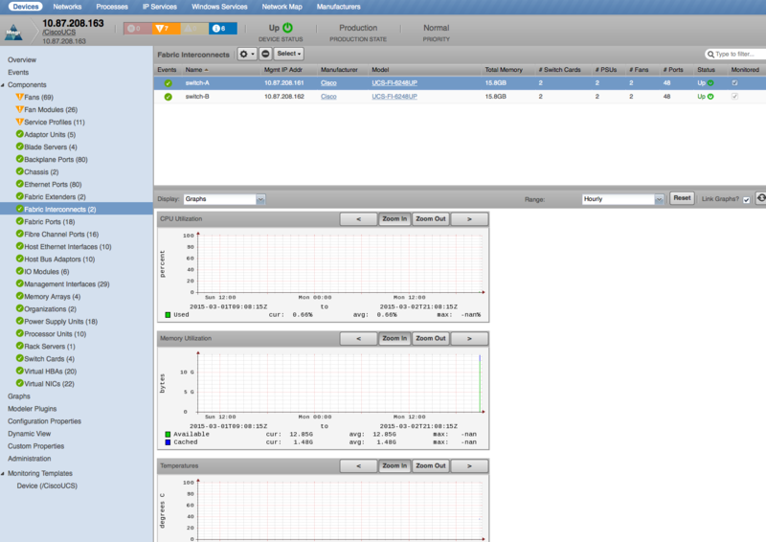766x542 pixels.
Task: Click the remove (minus) icon button
Action: [265, 55]
